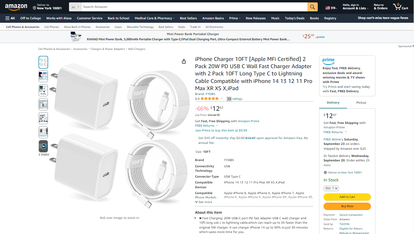This screenshot has width=414, height=234.
Task: Play the product video thumbnail
Action: pyautogui.click(x=43, y=146)
